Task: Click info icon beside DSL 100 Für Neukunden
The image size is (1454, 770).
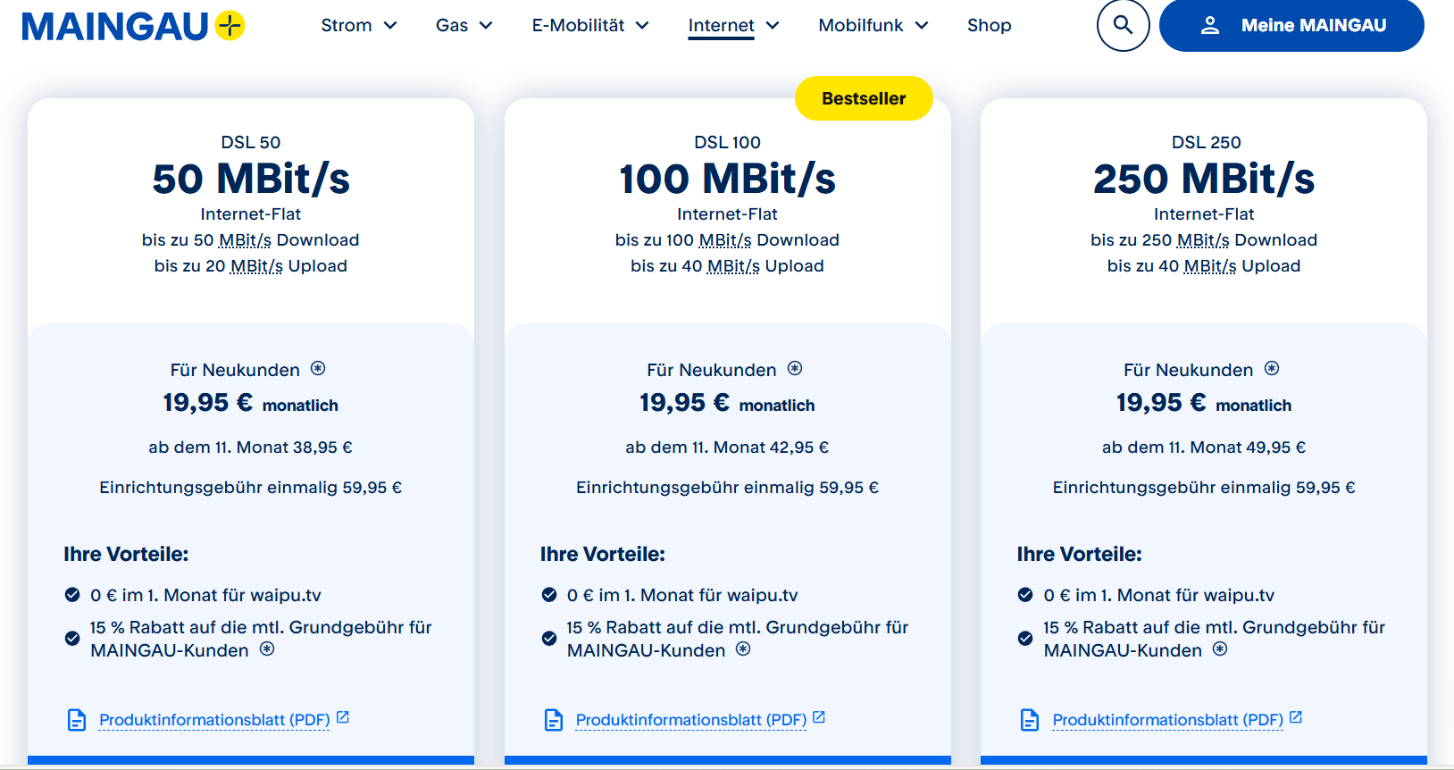Action: click(x=795, y=369)
